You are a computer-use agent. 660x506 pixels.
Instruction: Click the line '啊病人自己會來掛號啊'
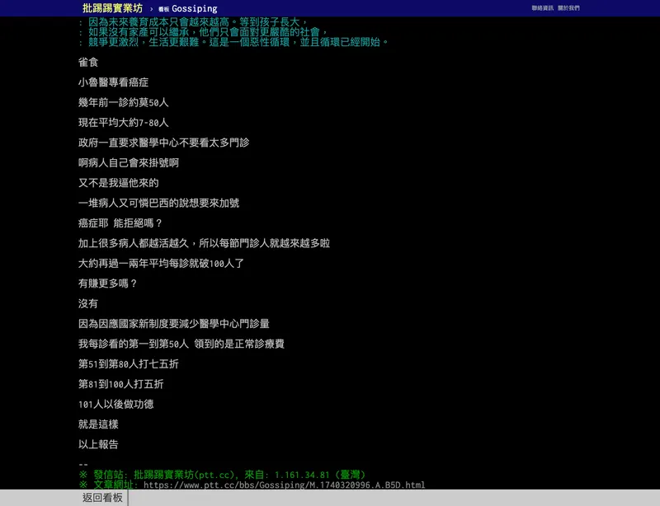pos(129,163)
